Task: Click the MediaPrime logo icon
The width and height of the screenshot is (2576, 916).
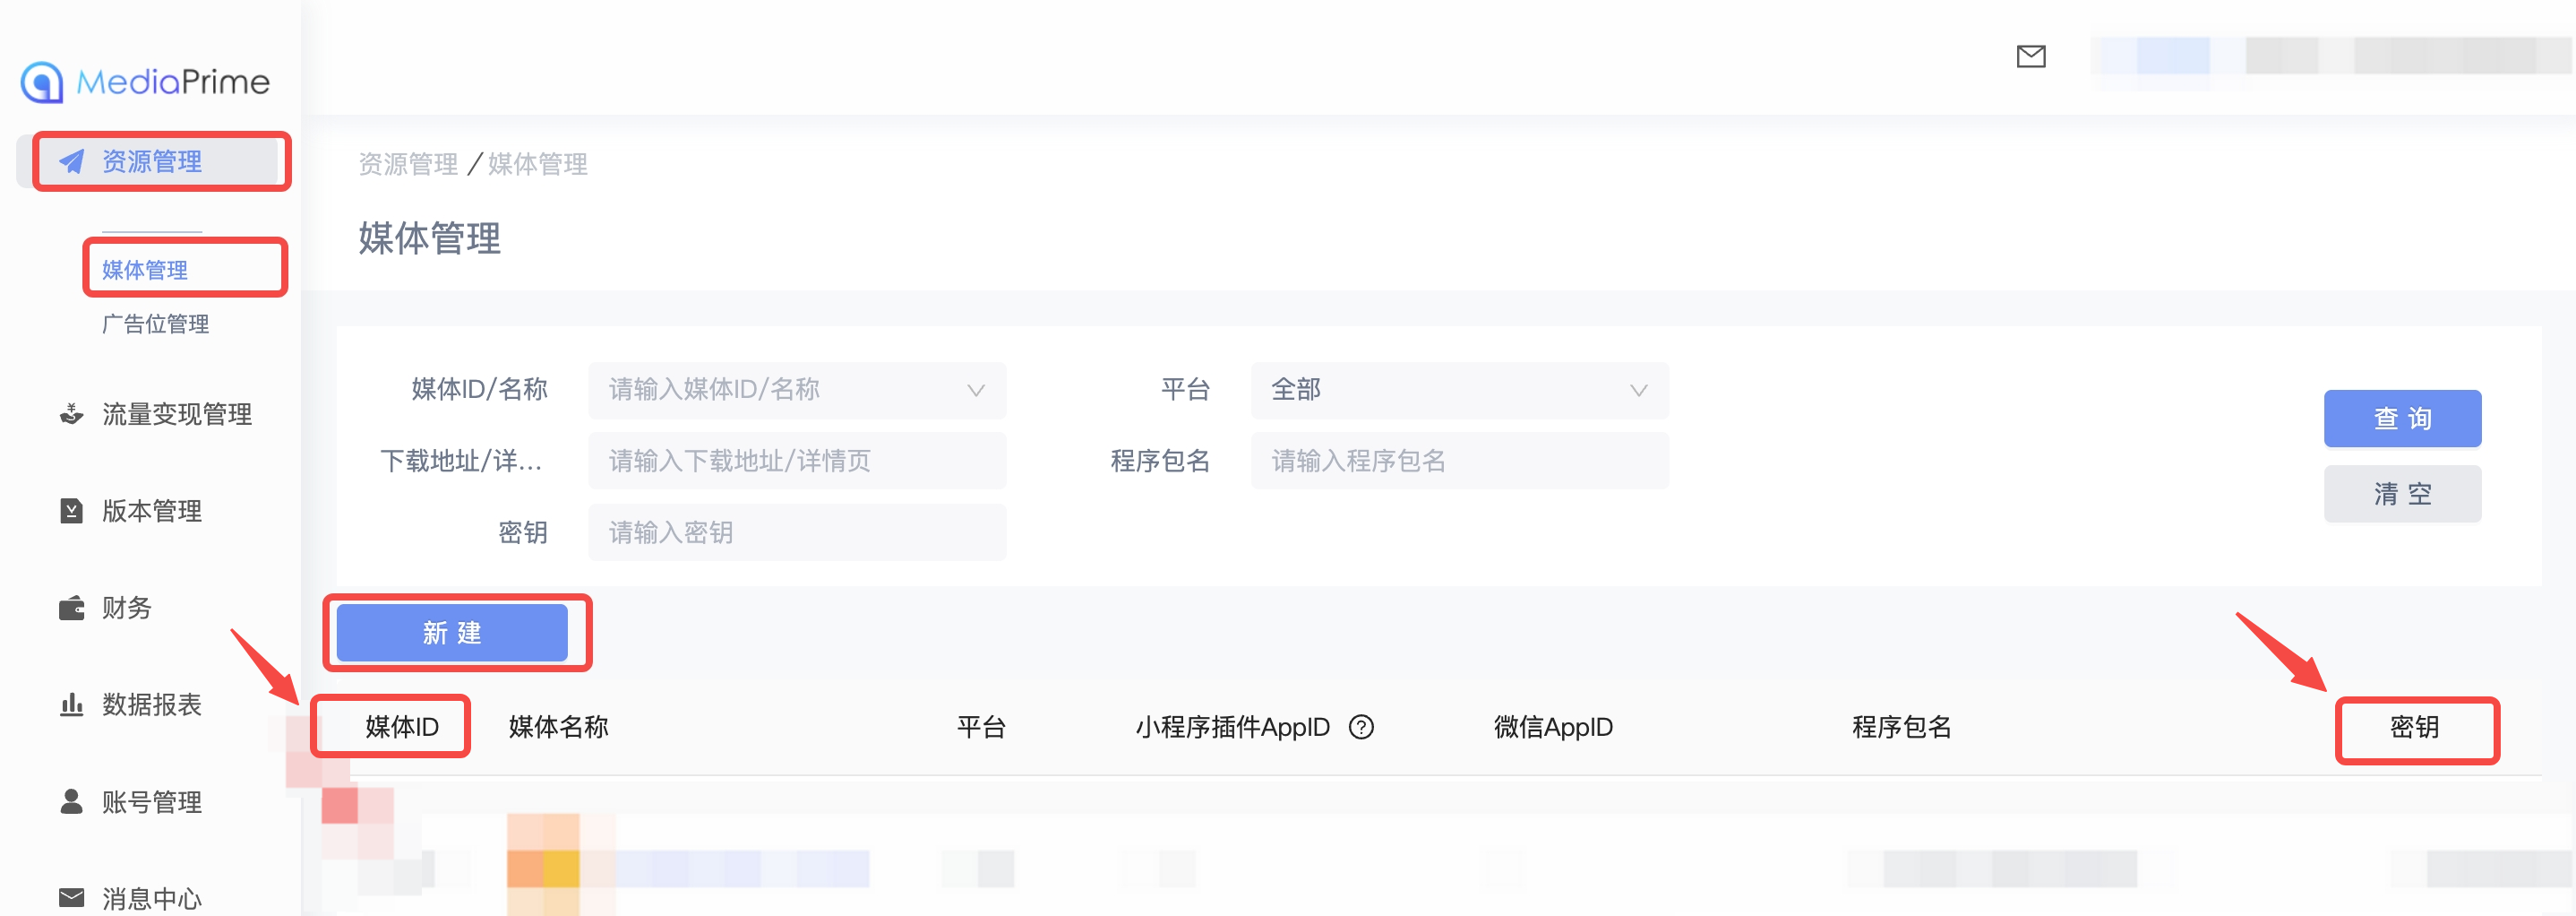Action: point(42,82)
